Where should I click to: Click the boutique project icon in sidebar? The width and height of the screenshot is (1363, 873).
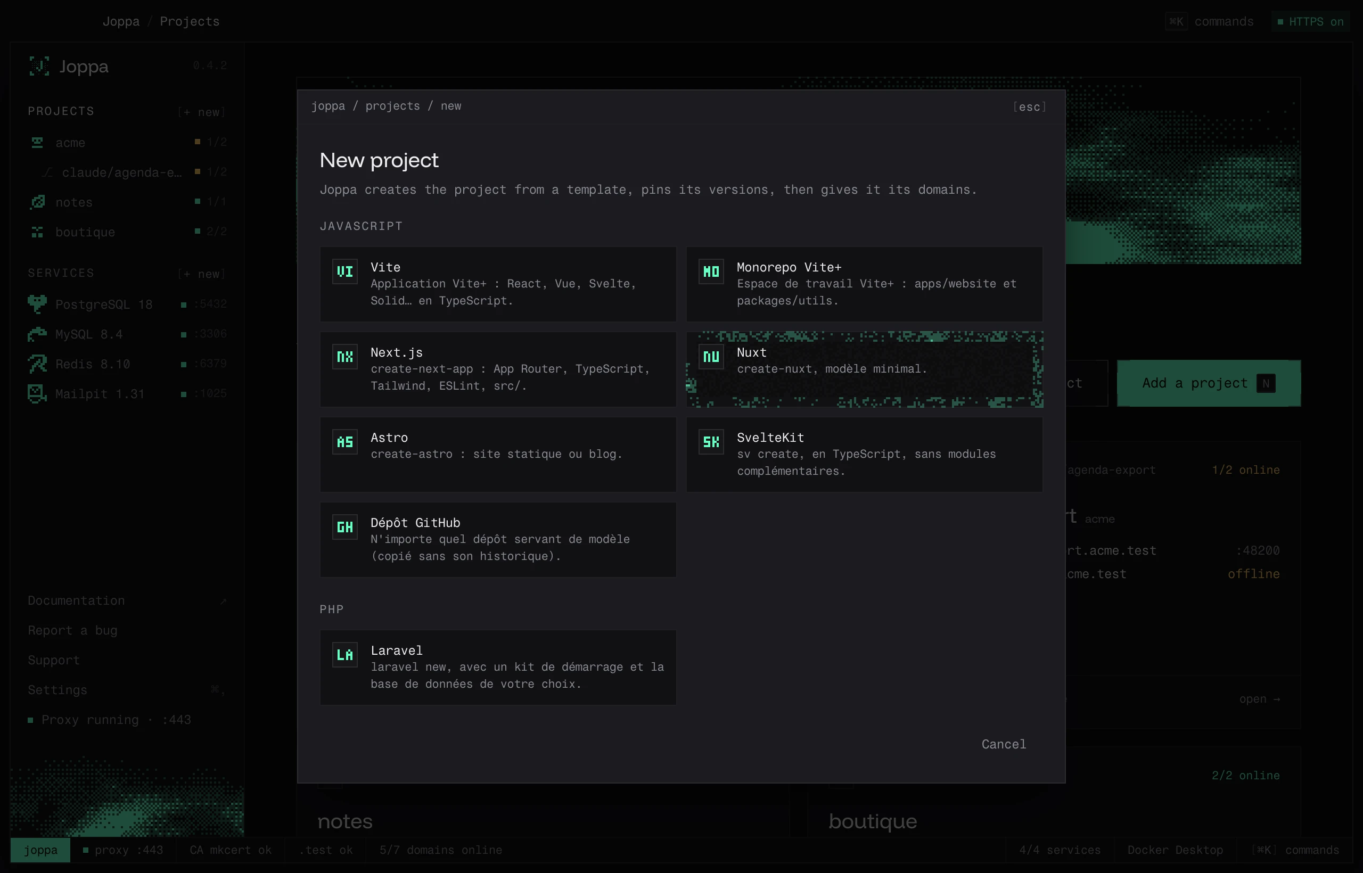pyautogui.click(x=37, y=232)
